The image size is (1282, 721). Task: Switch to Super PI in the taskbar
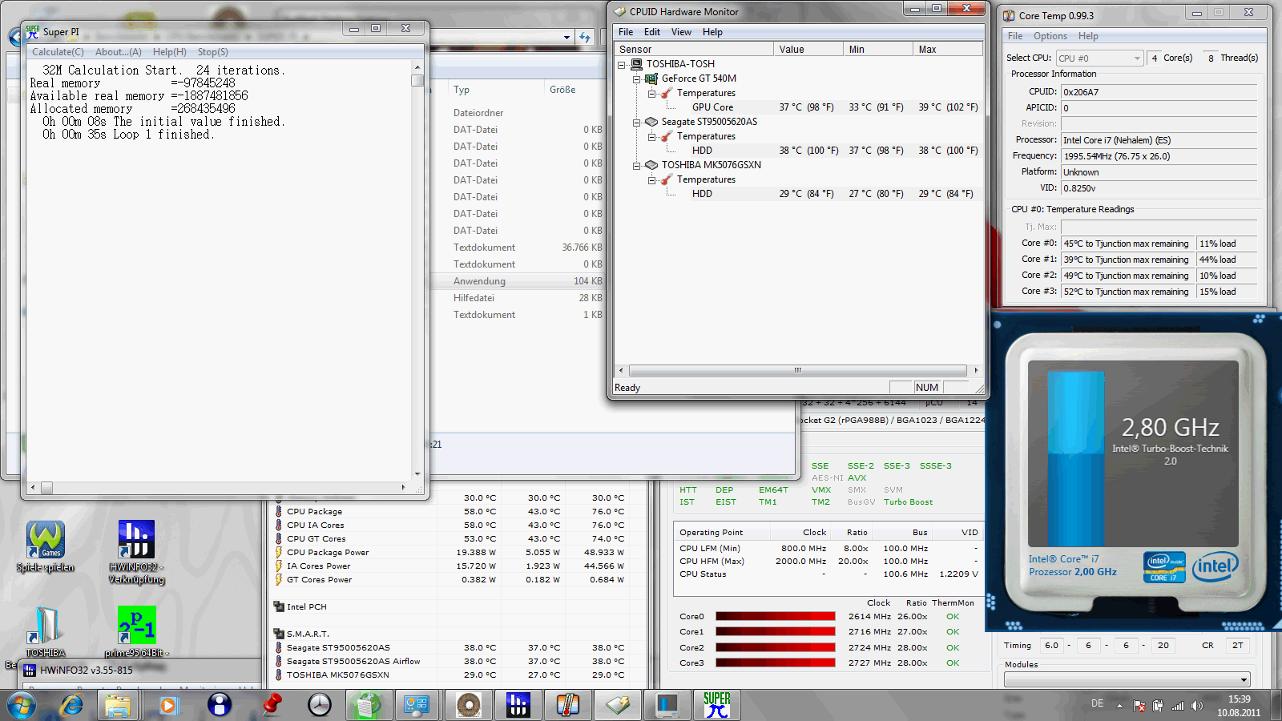[716, 705]
